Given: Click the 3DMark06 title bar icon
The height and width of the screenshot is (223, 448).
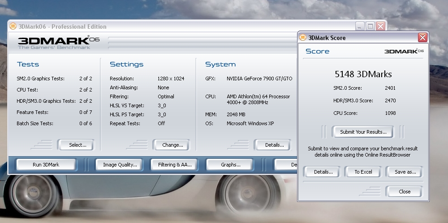Looking at the screenshot, I should point(13,26).
